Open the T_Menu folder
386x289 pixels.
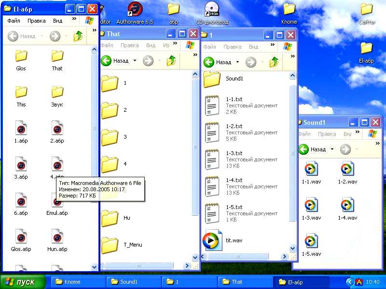(x=110, y=244)
